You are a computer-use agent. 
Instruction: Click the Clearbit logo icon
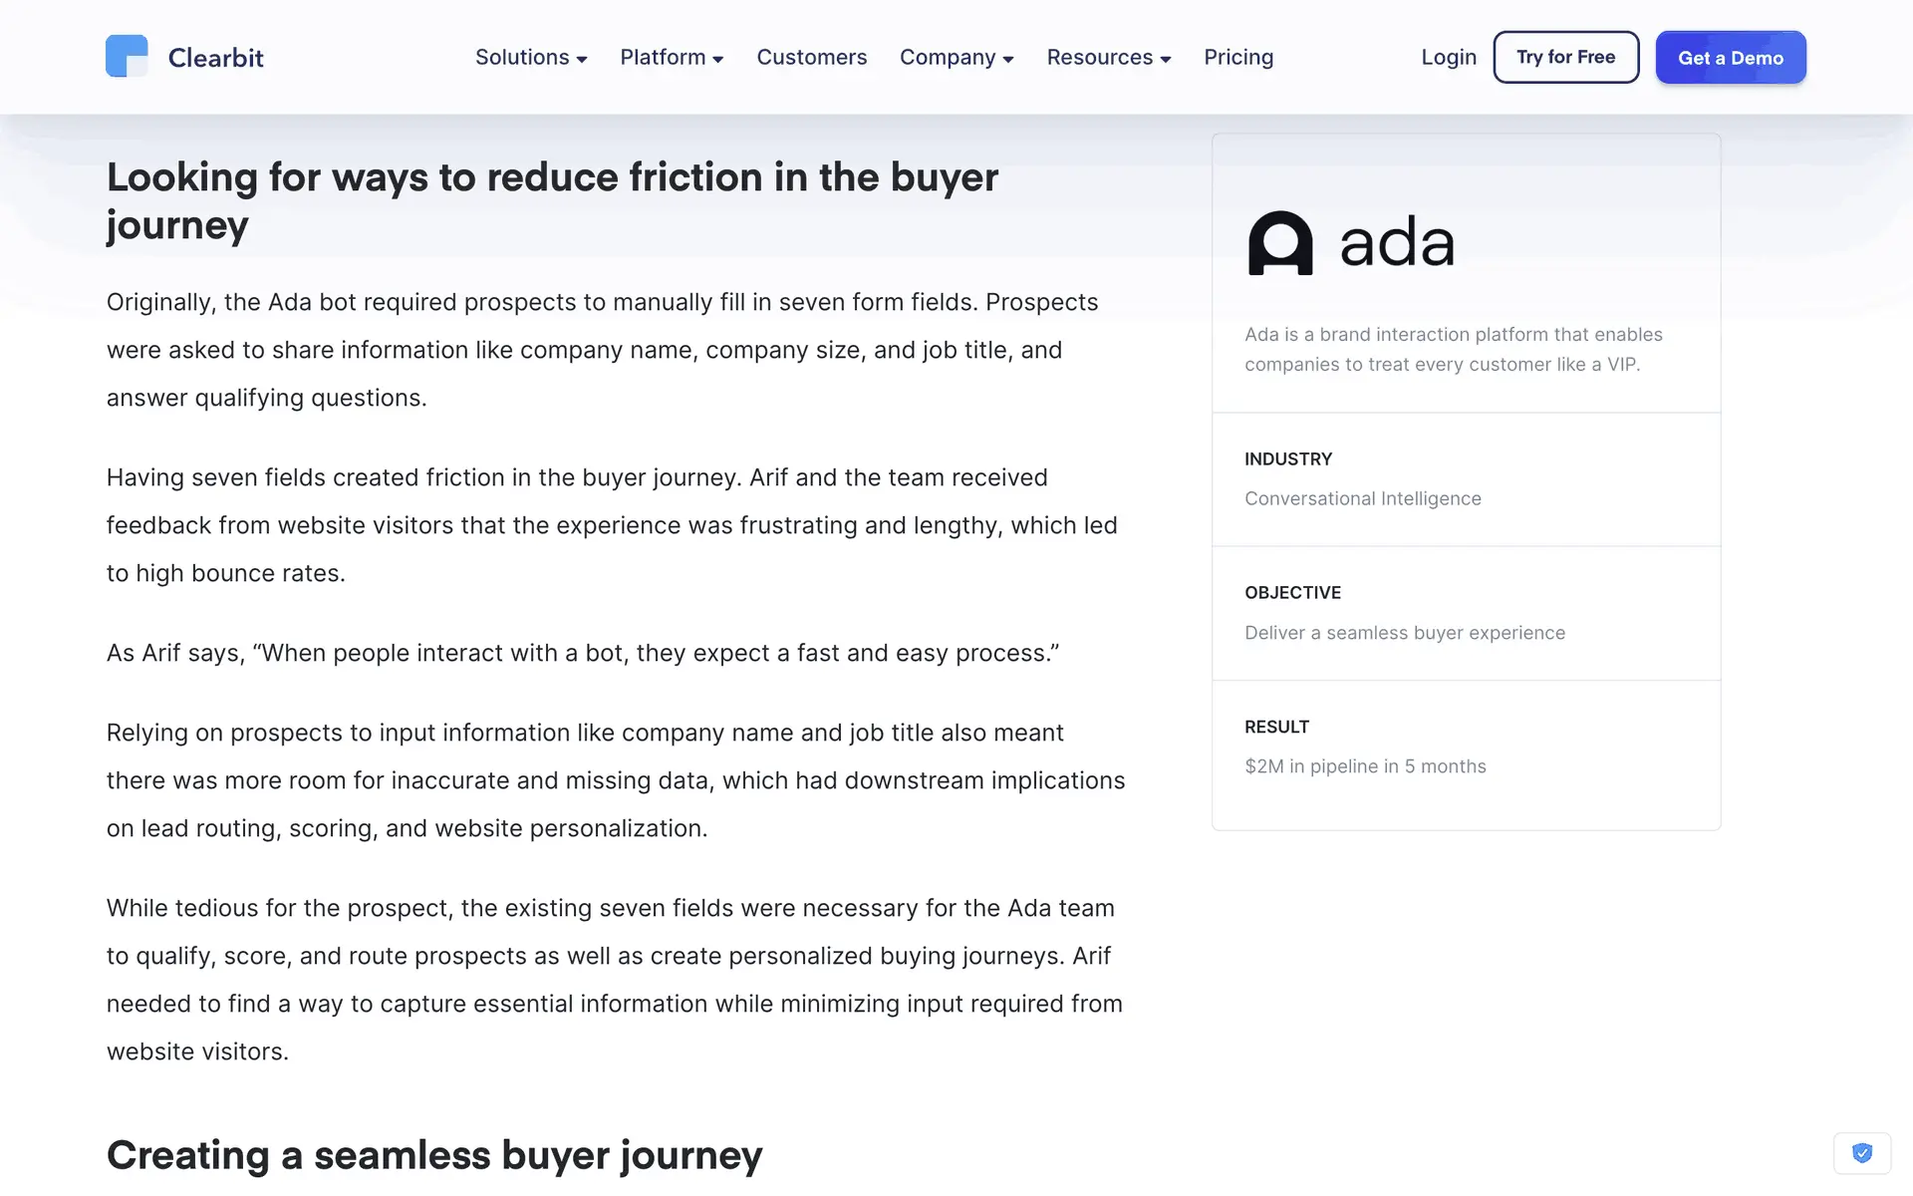[x=127, y=57]
